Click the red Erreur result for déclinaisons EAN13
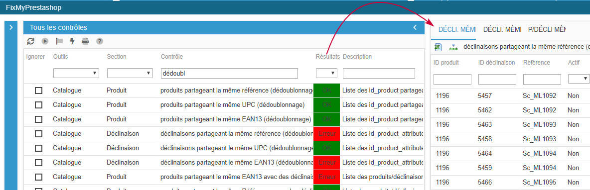This screenshot has height=190, width=590. pyautogui.click(x=326, y=163)
